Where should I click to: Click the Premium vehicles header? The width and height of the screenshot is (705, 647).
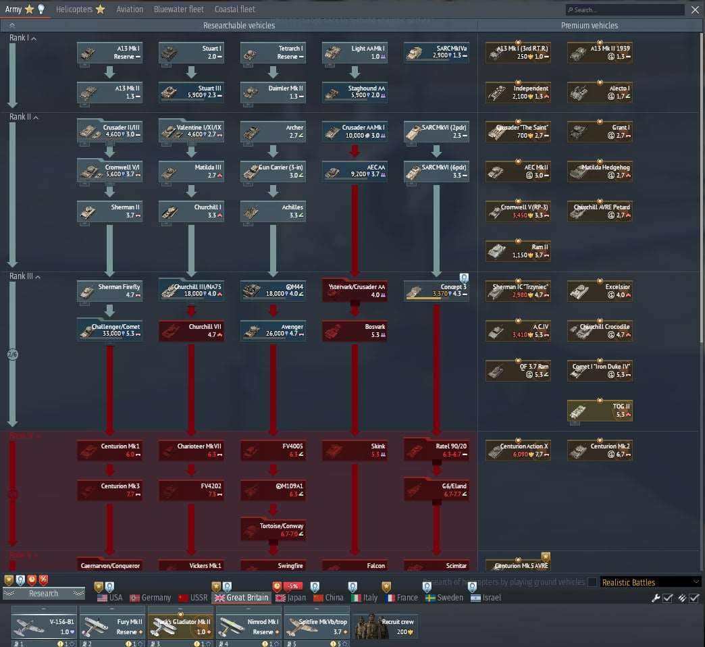pos(589,26)
